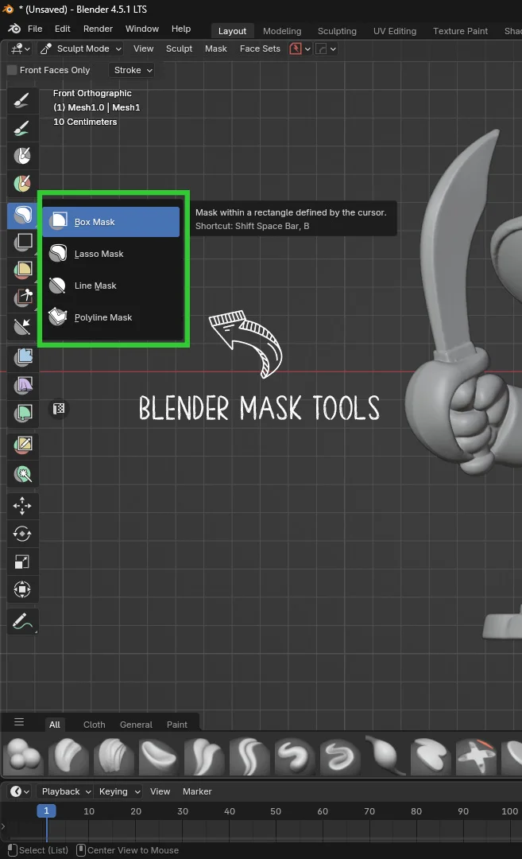Expand the overlays options dropdown arrow
This screenshot has height=859, width=522.
pos(333,49)
